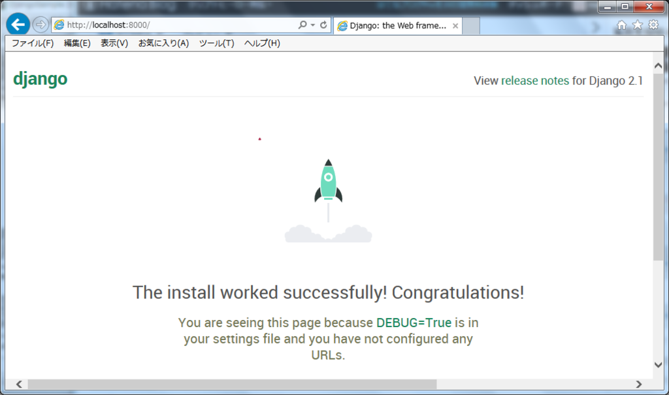Minimize the browser window
This screenshot has height=395, width=669.
(608, 7)
